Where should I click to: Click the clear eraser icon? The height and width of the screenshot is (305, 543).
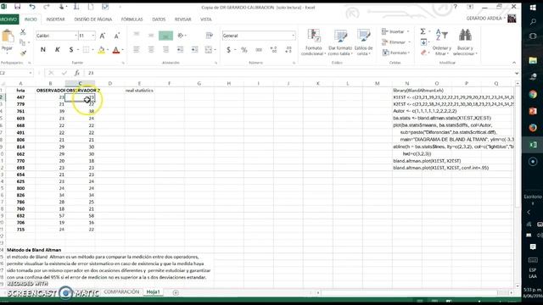(x=423, y=53)
